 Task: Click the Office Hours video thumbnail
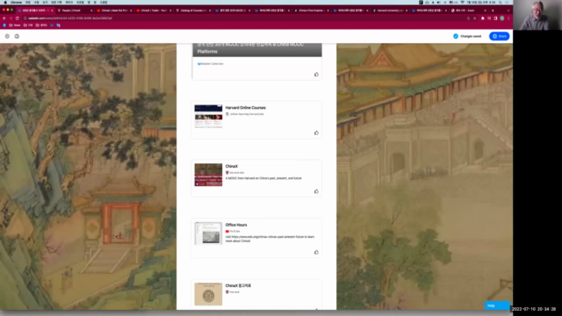(208, 233)
